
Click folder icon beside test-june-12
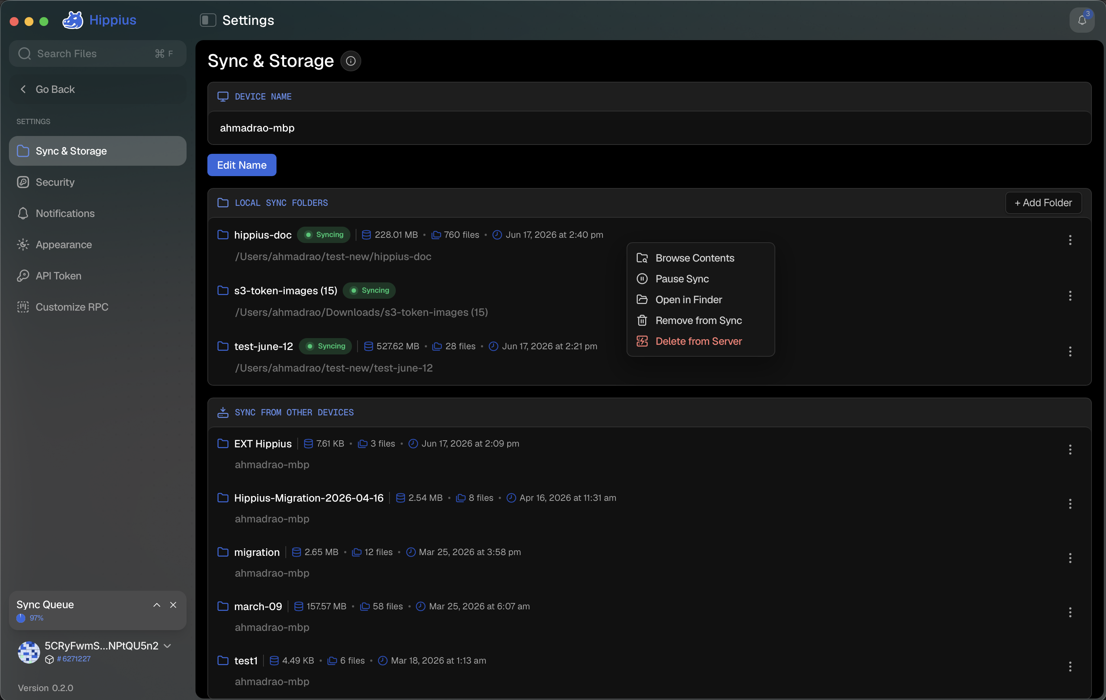[223, 346]
